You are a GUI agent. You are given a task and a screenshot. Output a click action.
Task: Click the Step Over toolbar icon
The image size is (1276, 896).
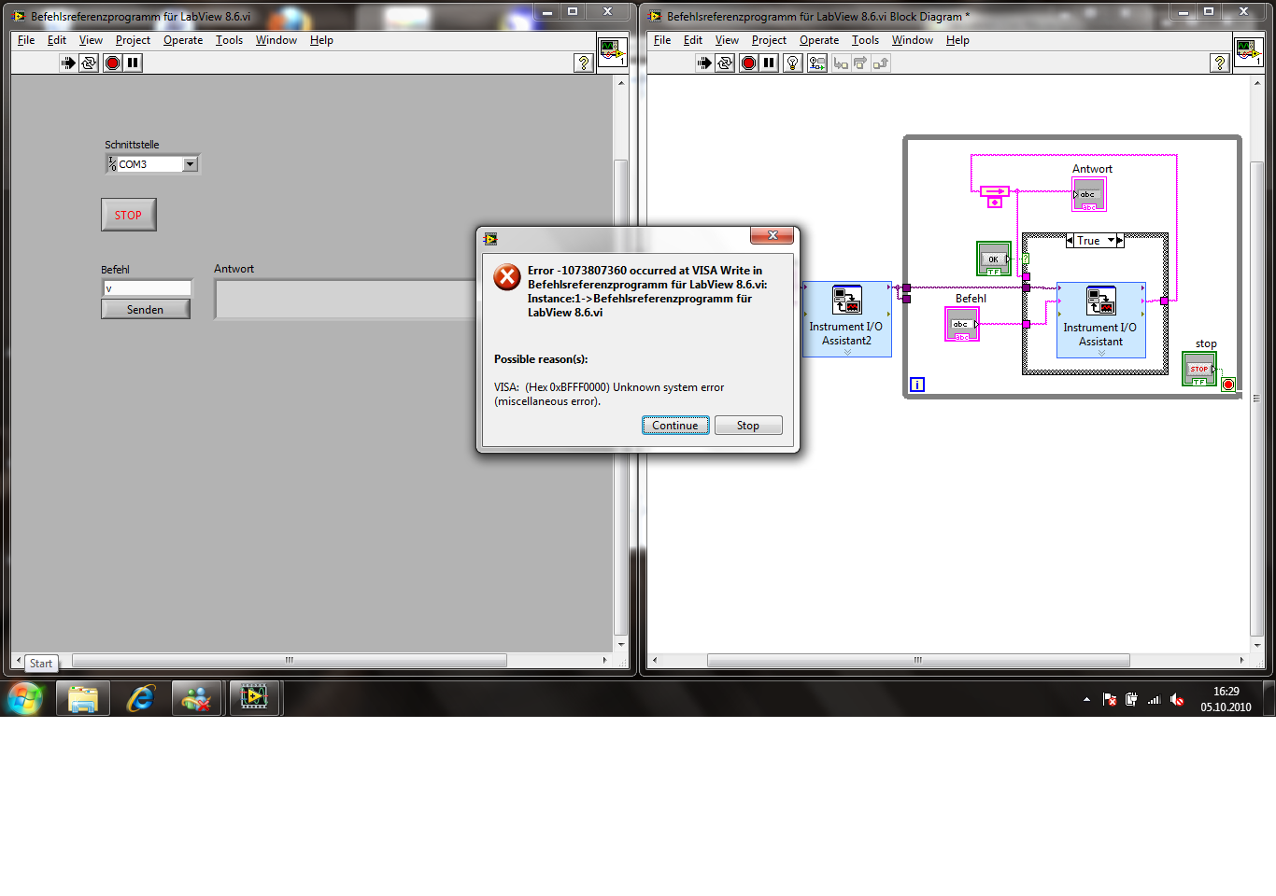point(860,63)
